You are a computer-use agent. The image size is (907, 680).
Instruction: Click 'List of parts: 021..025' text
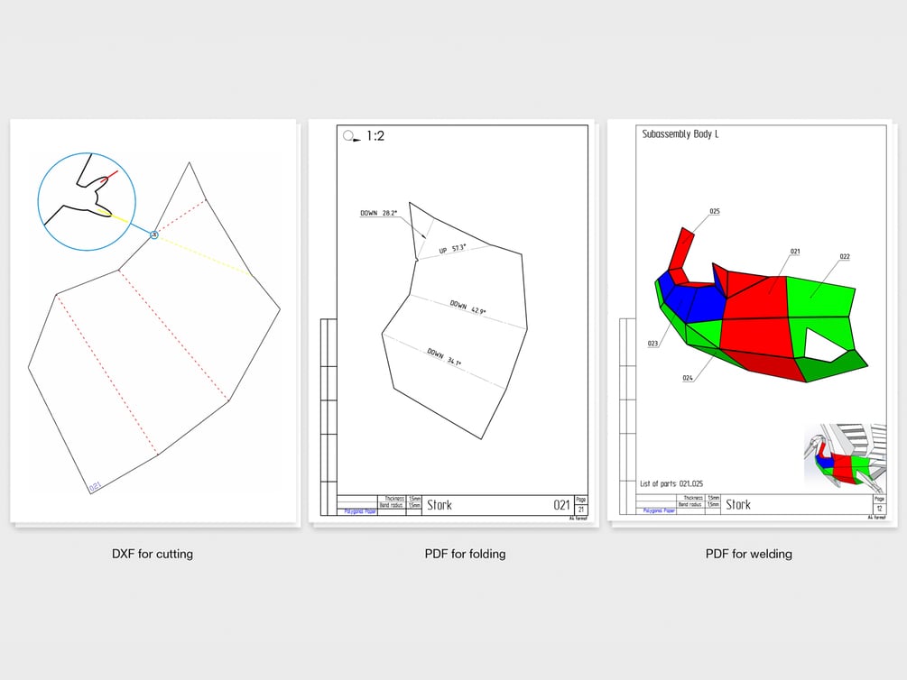point(671,483)
